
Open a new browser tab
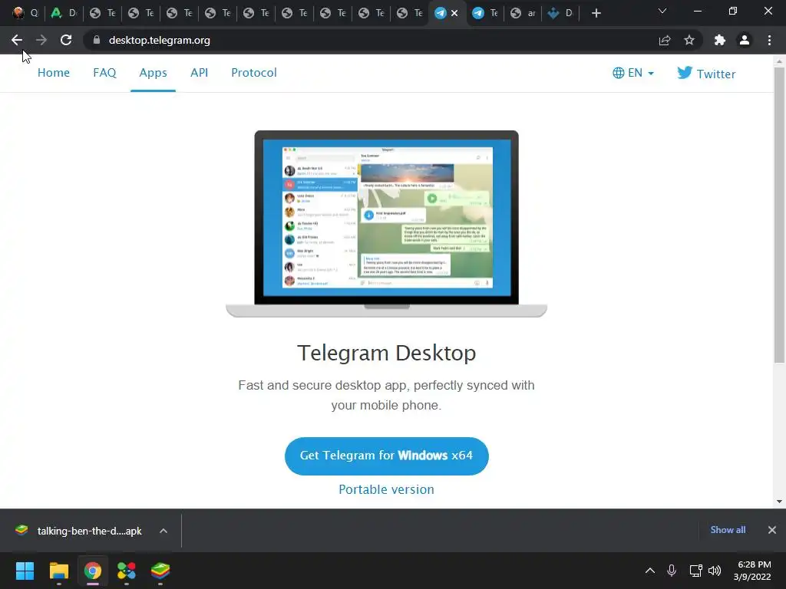[596, 13]
